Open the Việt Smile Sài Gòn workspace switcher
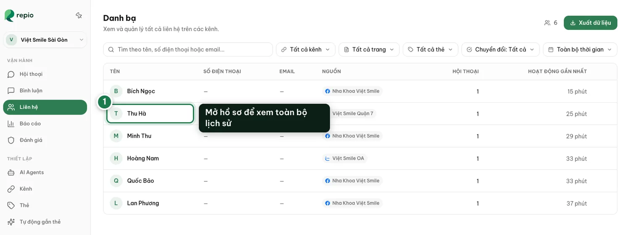Viewport: 630px width, 235px height. coord(45,40)
